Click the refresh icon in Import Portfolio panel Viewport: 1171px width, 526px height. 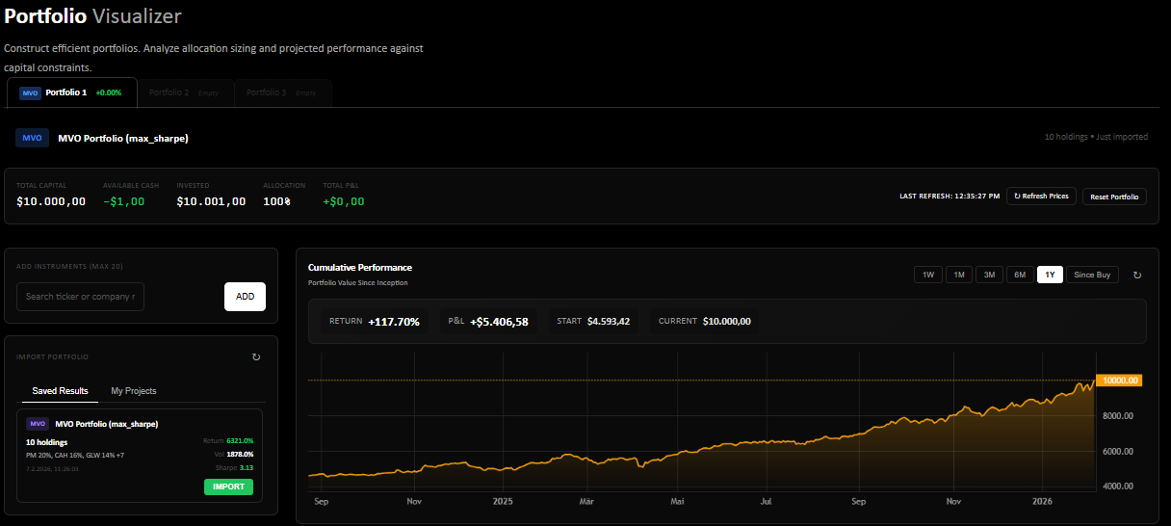(x=256, y=356)
